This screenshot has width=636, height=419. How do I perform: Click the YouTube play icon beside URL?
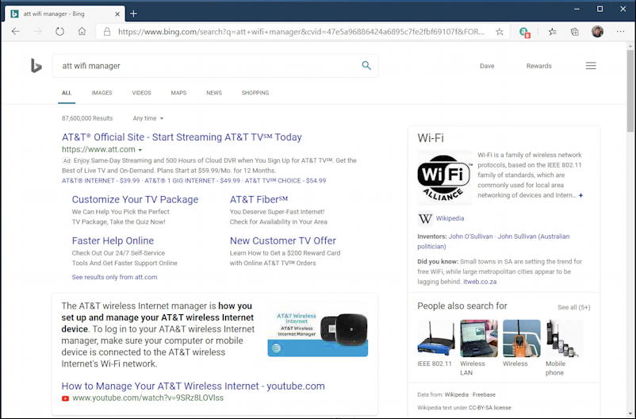click(x=65, y=398)
